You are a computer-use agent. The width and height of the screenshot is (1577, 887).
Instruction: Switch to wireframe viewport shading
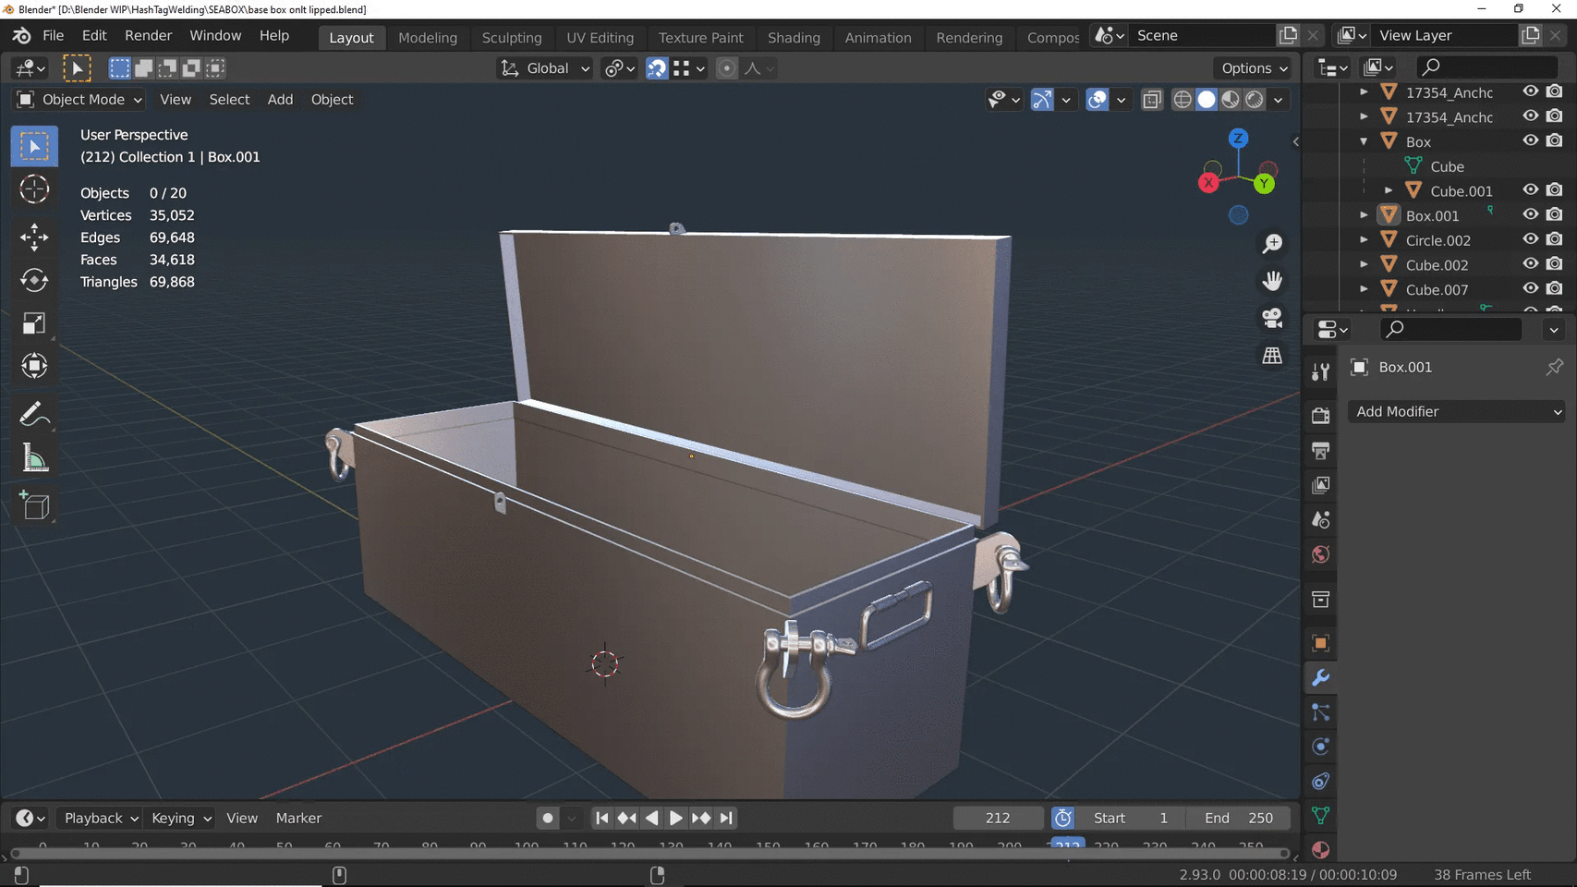point(1183,100)
